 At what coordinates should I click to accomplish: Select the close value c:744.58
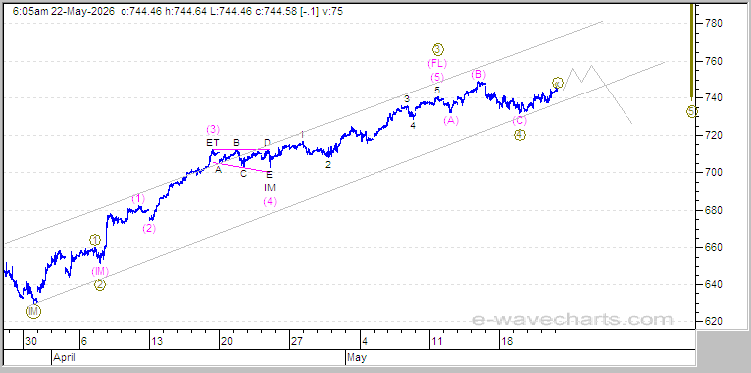tap(275, 12)
